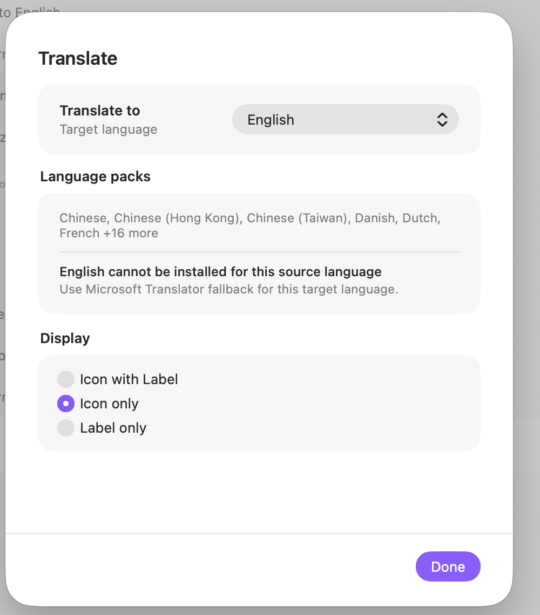This screenshot has height=615, width=540.
Task: Click the 'Translate to' label
Action: (x=100, y=111)
